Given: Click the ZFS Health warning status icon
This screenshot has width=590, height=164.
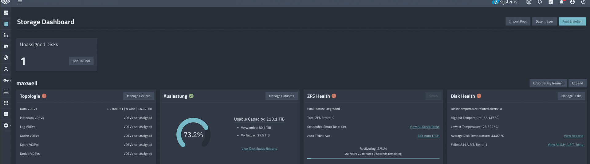Looking at the screenshot, I should [x=334, y=96].
